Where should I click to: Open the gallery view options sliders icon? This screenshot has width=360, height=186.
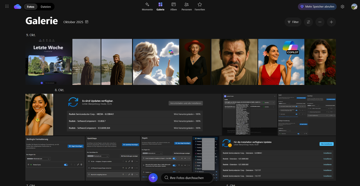click(308, 22)
